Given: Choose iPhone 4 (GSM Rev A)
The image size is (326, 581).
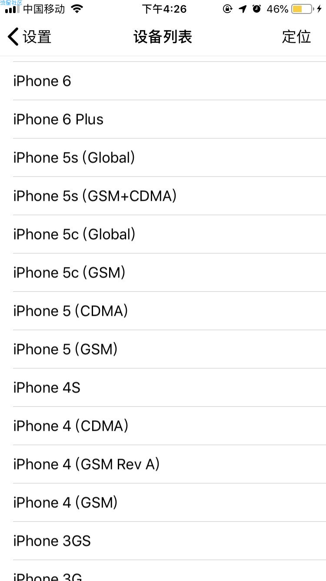Looking at the screenshot, I should click(x=170, y=464).
